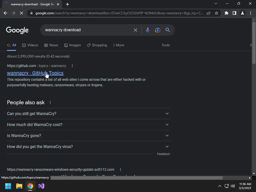Open the Chrome three-dot menu
This screenshot has height=192, width=256.
point(250,13)
